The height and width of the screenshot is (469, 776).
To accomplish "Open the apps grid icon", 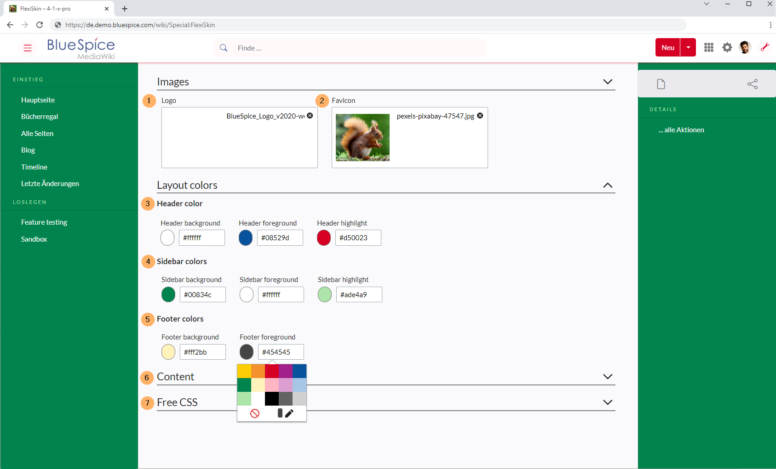I will point(709,47).
